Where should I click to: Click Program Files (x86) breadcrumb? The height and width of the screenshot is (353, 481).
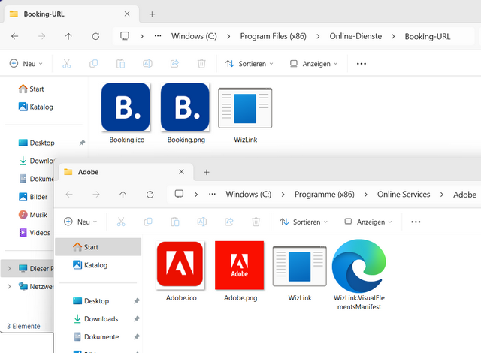point(273,36)
